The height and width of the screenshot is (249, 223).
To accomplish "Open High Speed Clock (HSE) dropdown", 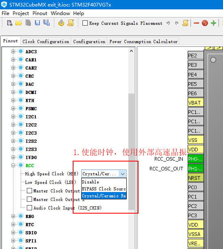I will tap(104, 174).
